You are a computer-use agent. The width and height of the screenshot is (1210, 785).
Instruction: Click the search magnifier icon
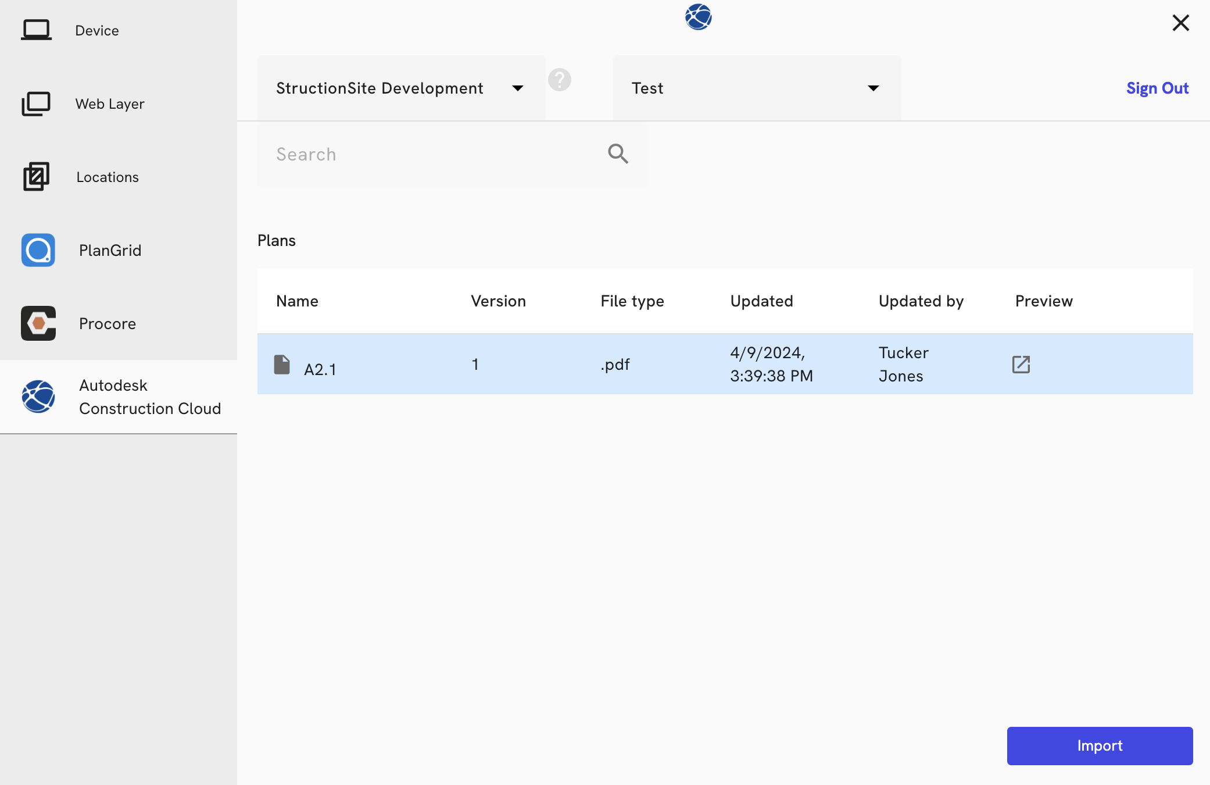(618, 154)
